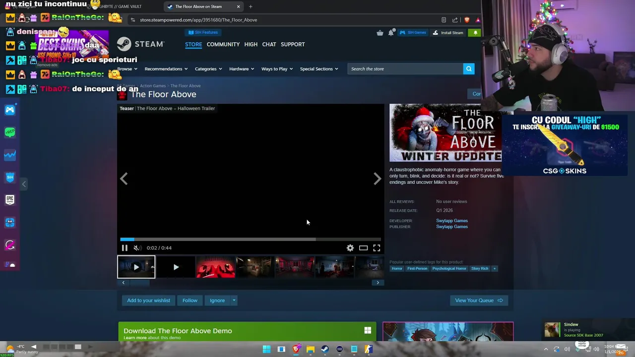The height and width of the screenshot is (357, 635).
Task: Expand the Ways to Play dropdown
Action: point(277,69)
